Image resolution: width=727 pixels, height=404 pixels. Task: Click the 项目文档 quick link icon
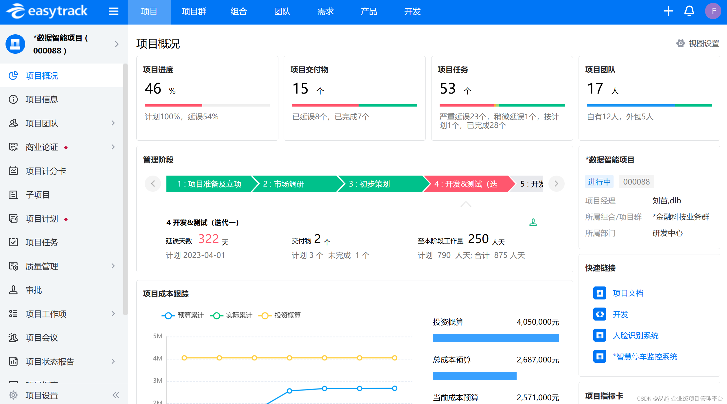(x=600, y=293)
